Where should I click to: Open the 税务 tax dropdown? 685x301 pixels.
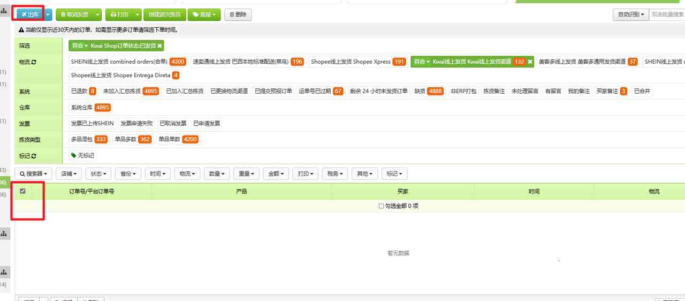pos(336,174)
